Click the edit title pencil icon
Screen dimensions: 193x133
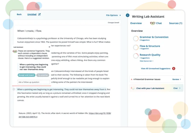tap(40, 14)
